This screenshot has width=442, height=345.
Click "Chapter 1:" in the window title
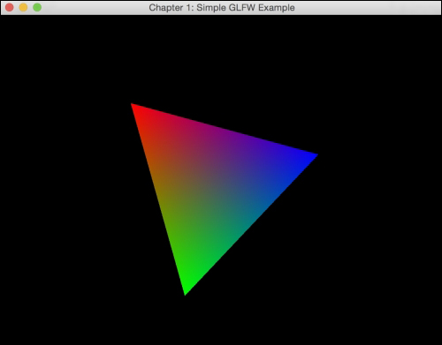171,8
